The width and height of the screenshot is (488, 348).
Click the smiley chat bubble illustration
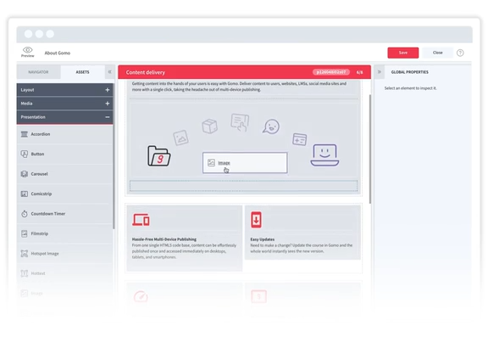pos(271,126)
